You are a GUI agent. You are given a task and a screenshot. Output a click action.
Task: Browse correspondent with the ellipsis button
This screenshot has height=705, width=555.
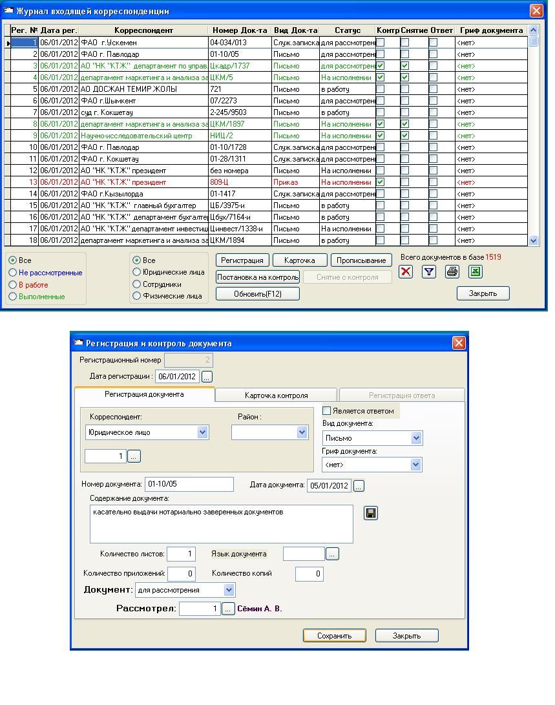tap(134, 456)
